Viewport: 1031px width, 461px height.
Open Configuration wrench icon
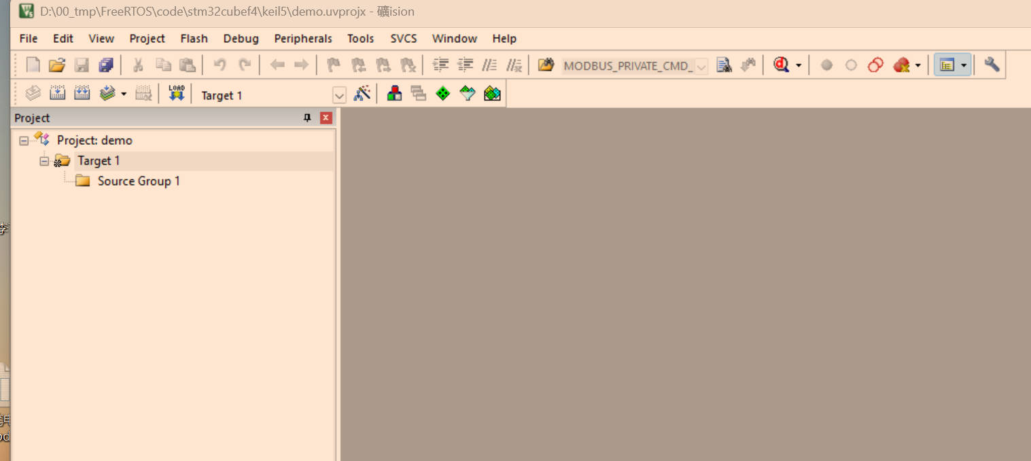pos(992,65)
